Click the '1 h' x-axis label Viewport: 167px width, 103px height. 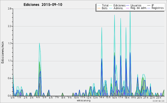pyautogui.click(x=19, y=97)
